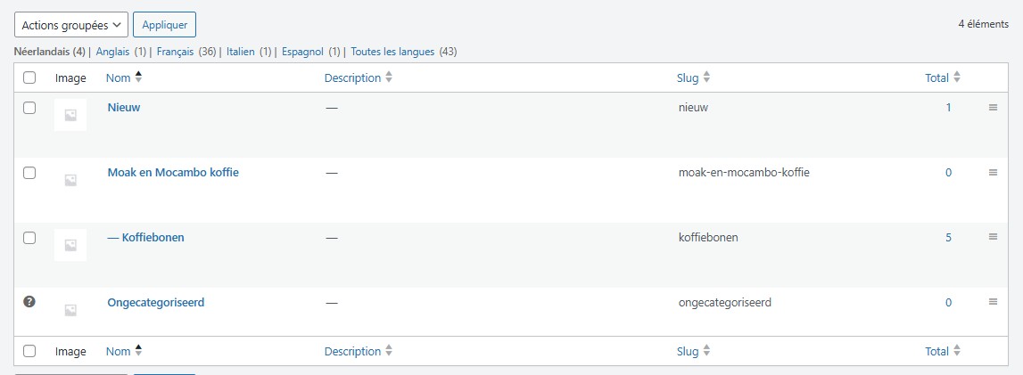
Task: Click the drag handle for Ongecategoriseerd row
Action: point(993,302)
